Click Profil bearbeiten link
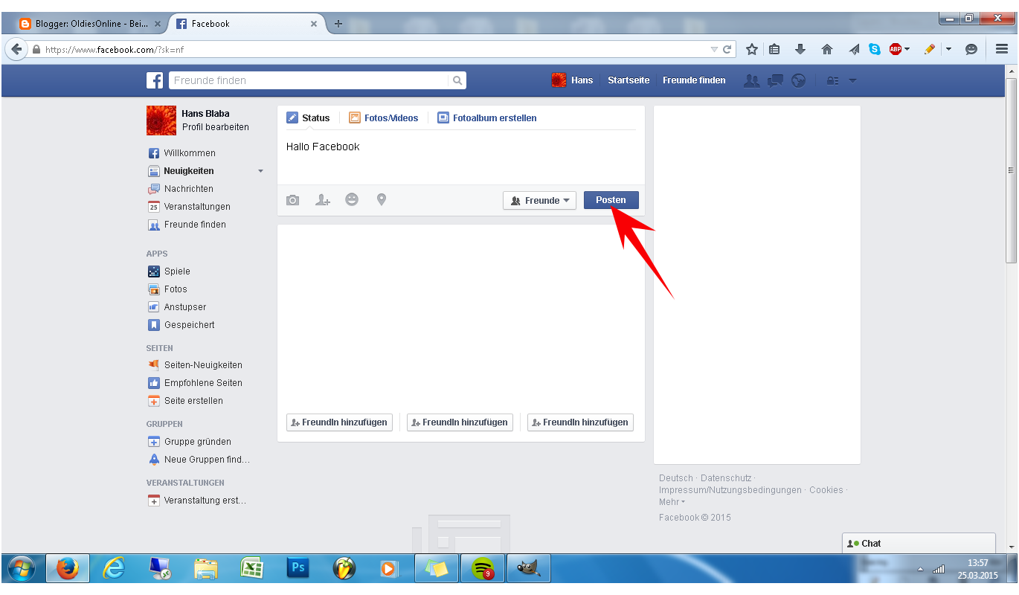 tap(216, 127)
